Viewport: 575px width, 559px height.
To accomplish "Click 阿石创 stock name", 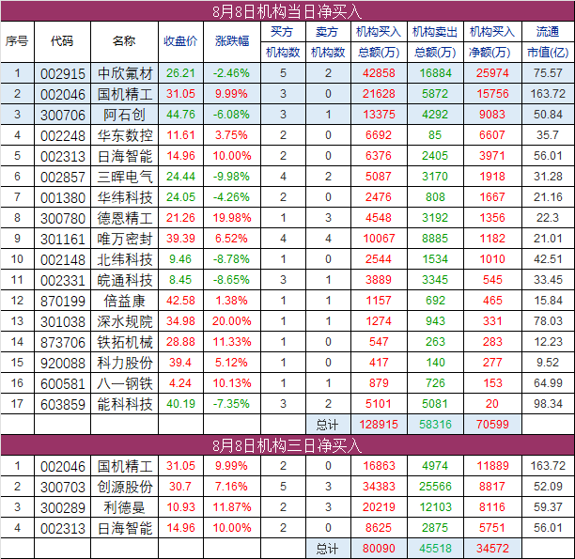I will (x=125, y=115).
